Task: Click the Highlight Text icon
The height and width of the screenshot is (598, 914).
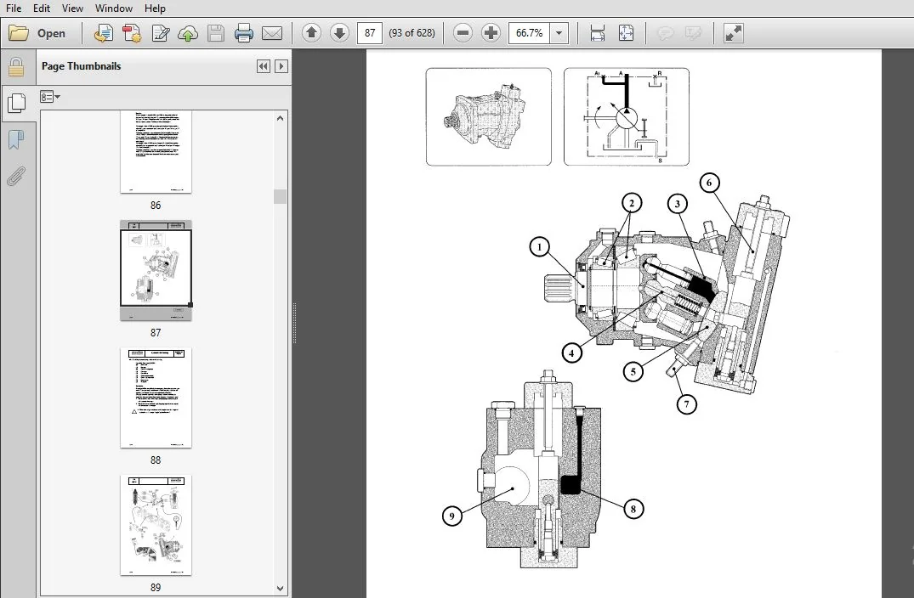Action: 693,33
